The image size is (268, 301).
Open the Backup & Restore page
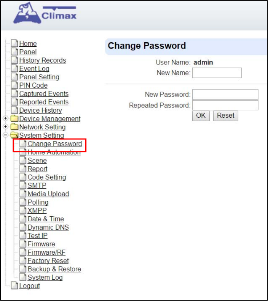[54, 269]
